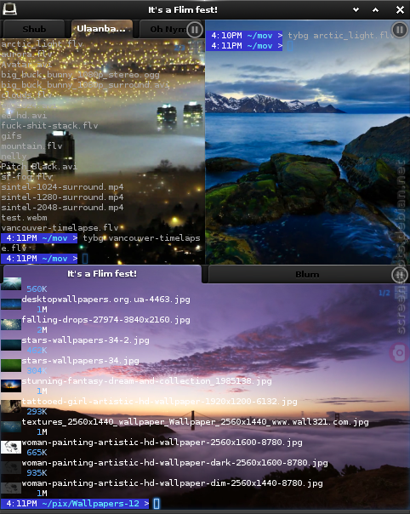Screen dimensions: 410x514
Task: Open tab selector grid icon beside 1/2
Action: tap(401, 293)
